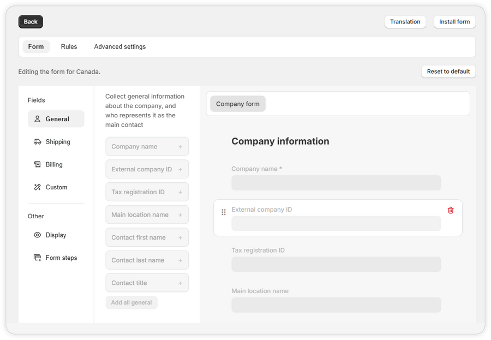Click the 'Collect general information' description
The width and height of the screenshot is (491, 340).
145,111
